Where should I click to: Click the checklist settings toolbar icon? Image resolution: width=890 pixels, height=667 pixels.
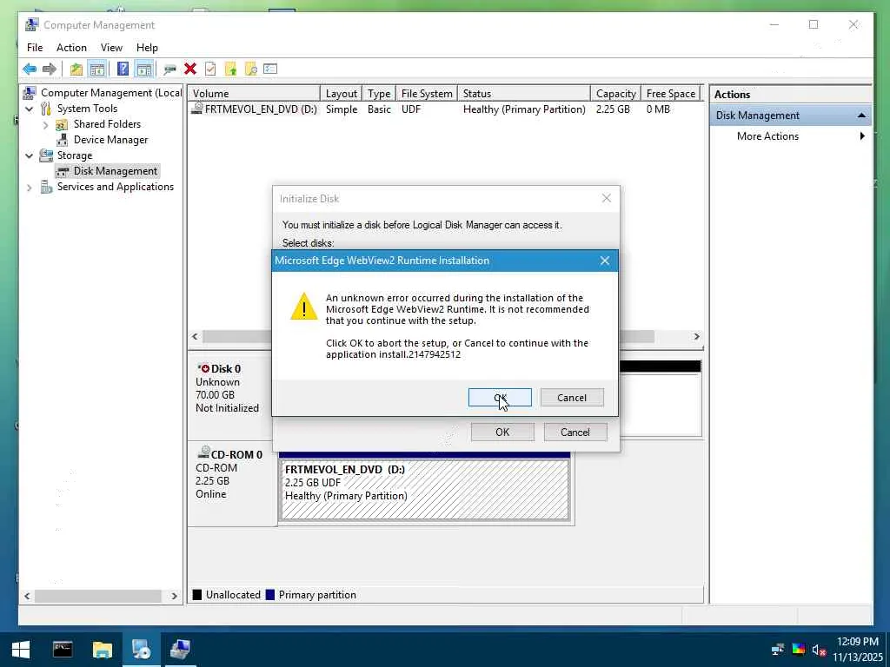270,69
